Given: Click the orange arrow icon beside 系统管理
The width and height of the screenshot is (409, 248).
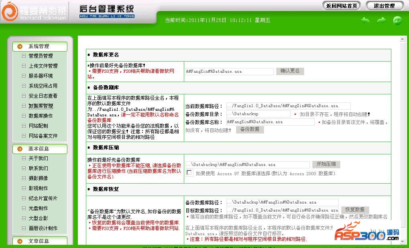Looking at the screenshot, I should coord(20,46).
